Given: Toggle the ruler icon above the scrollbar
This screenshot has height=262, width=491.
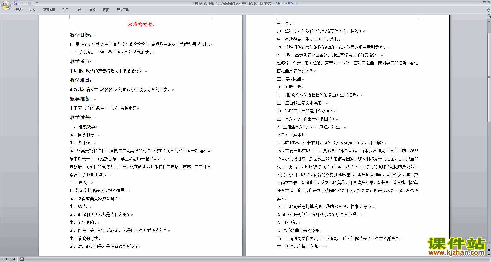Looking at the screenshot, I should tap(489, 17).
